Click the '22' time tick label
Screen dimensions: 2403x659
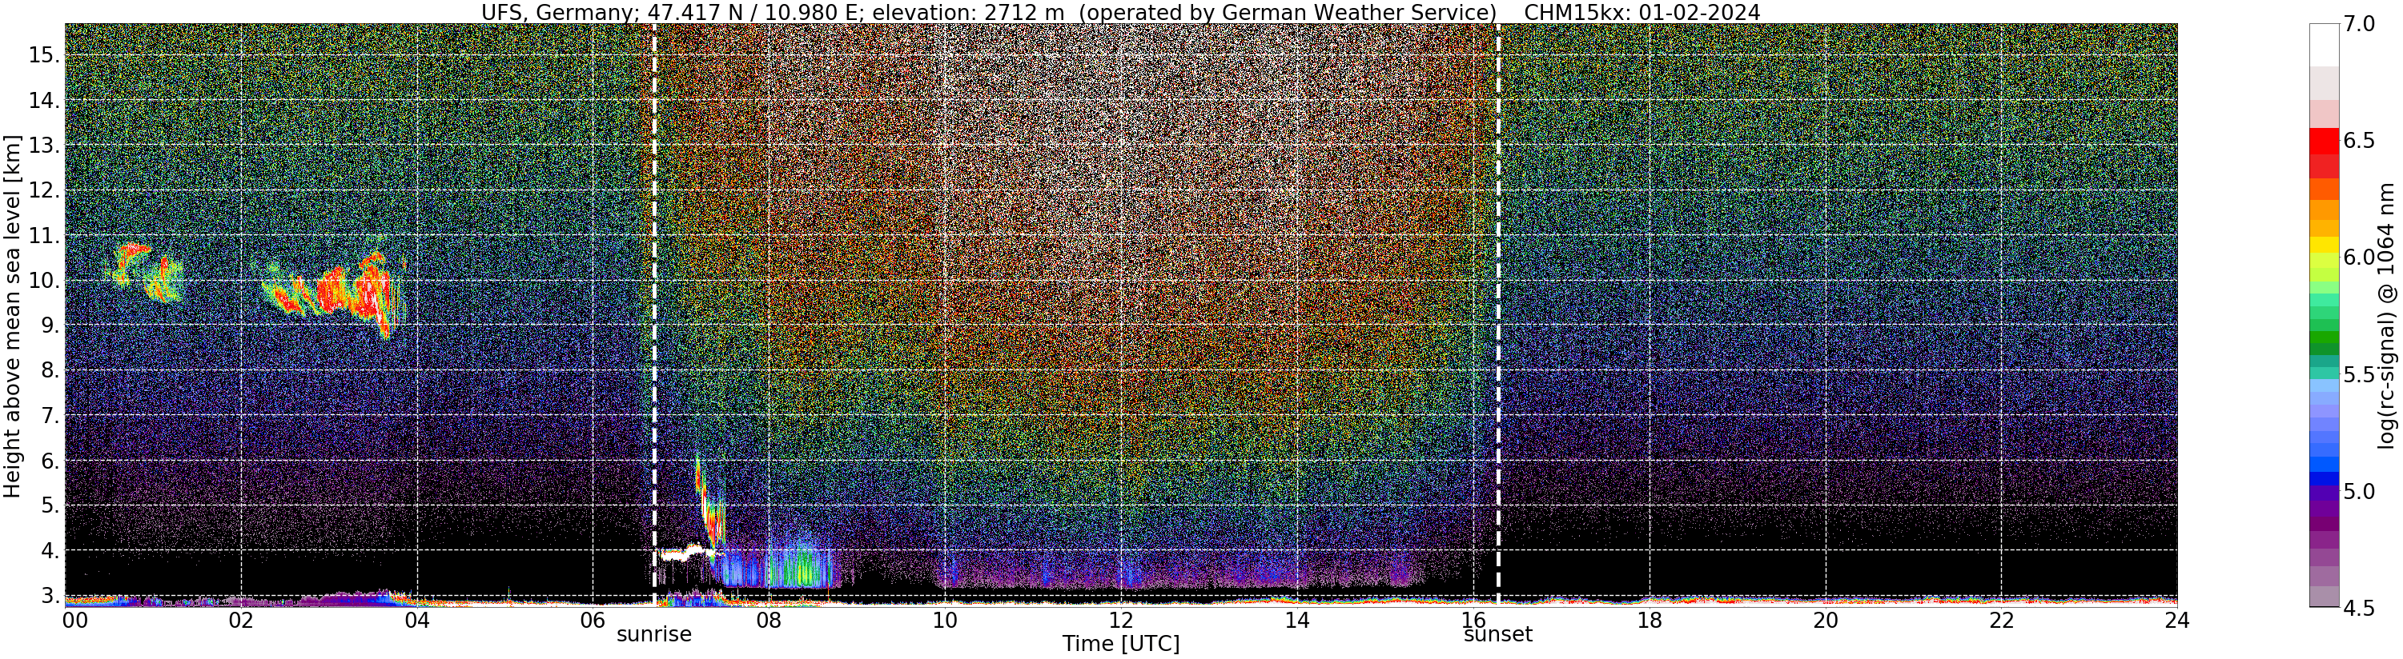pos(2002,620)
